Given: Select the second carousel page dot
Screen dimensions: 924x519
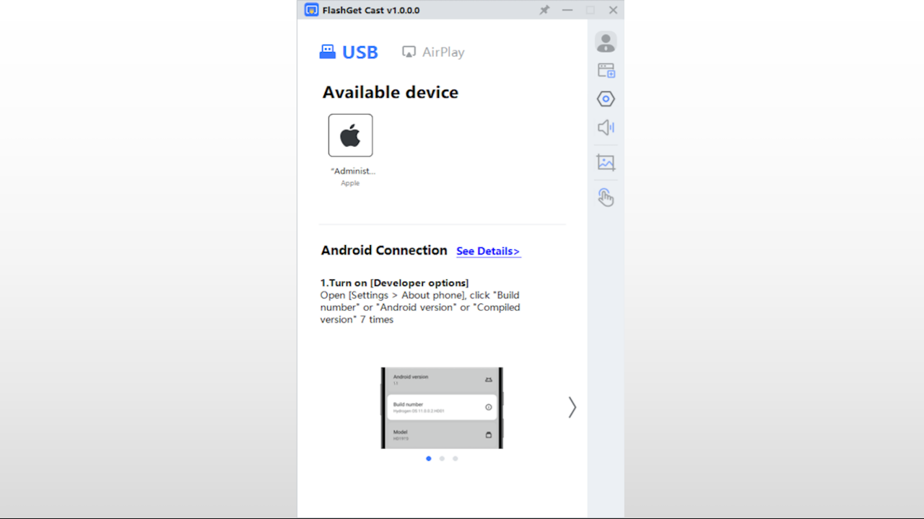Looking at the screenshot, I should (442, 458).
